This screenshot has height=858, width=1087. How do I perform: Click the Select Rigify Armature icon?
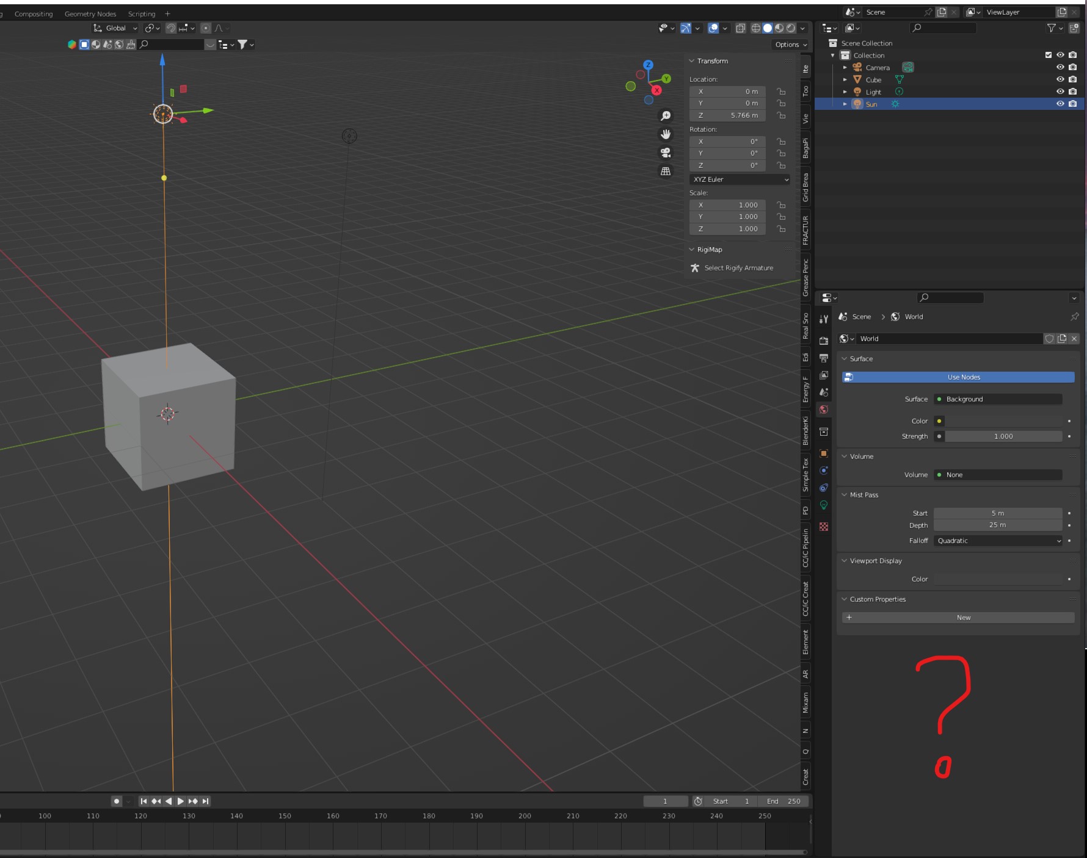pos(695,268)
